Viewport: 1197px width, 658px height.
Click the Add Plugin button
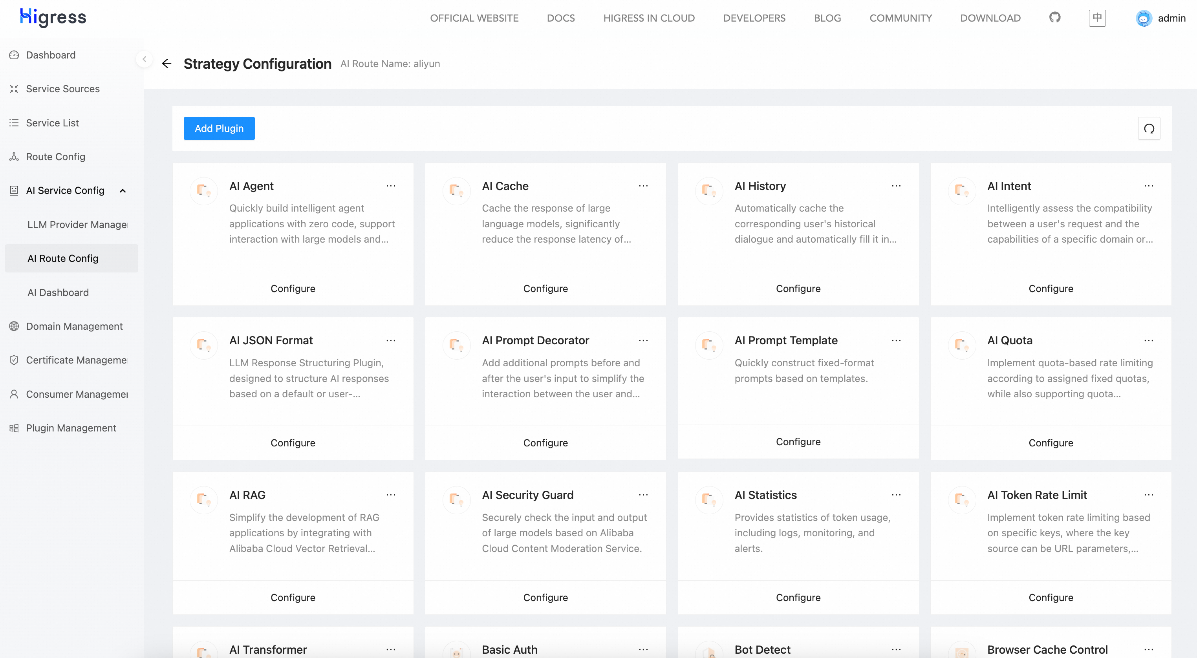(x=219, y=129)
